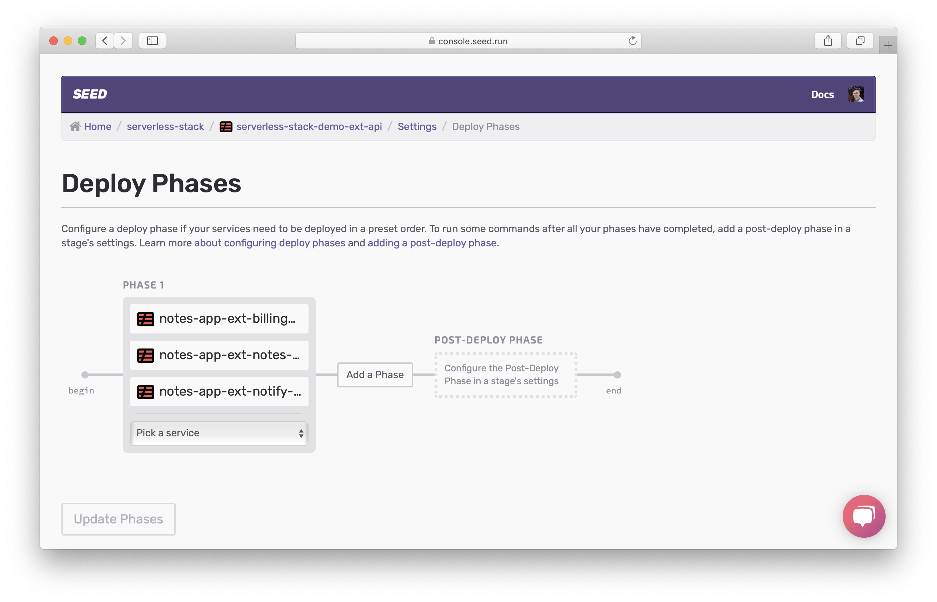Show all tabs overview button
The width and height of the screenshot is (937, 602).
tap(860, 41)
